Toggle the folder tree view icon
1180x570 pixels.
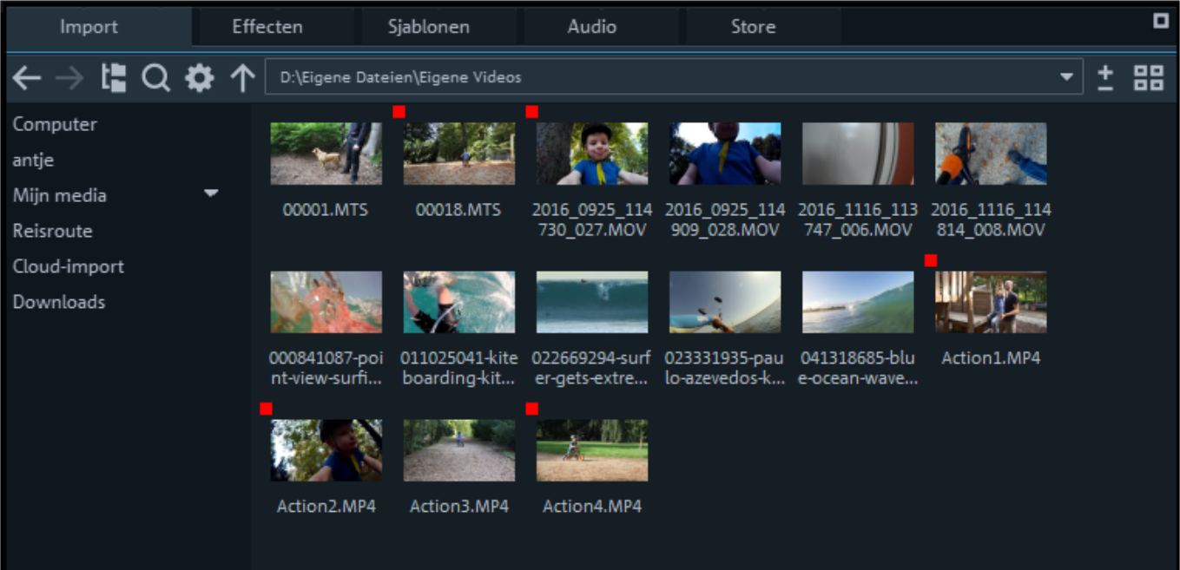(114, 78)
